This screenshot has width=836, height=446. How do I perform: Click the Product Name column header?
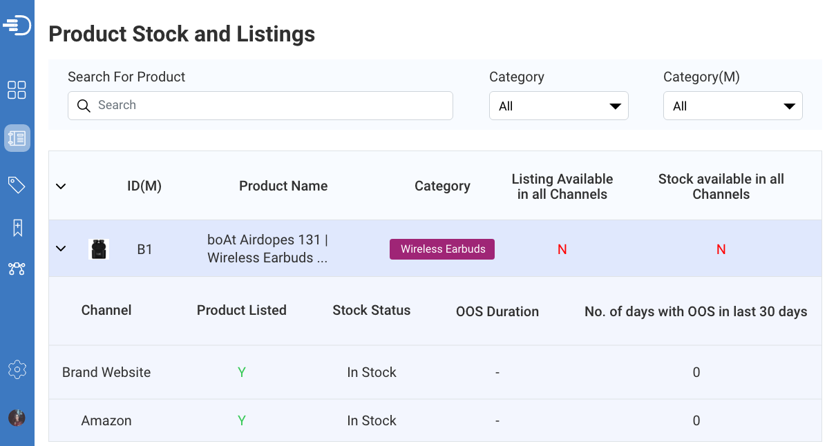coord(283,186)
